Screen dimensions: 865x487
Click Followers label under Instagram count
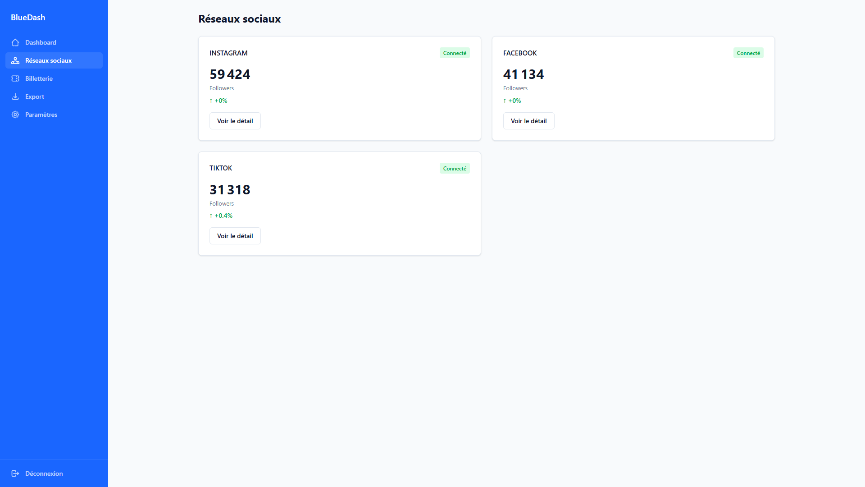click(x=222, y=88)
